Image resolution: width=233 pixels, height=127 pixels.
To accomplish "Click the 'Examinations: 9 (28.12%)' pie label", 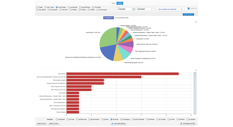I will click(x=93, y=32).
